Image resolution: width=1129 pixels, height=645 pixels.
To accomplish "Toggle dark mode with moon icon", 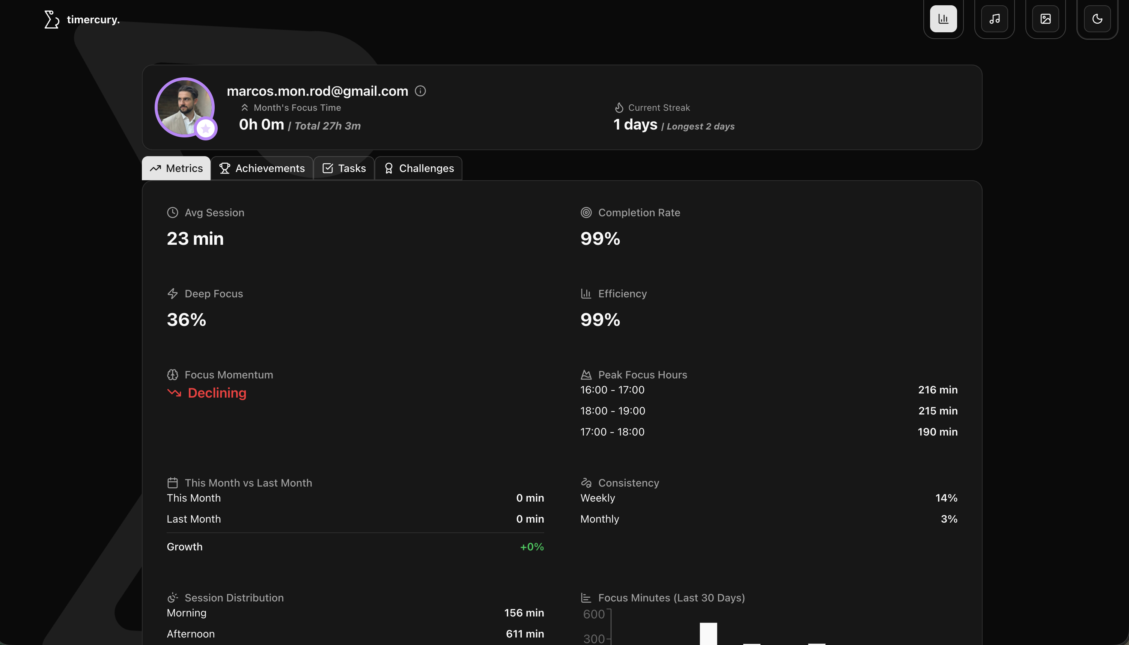I will (x=1097, y=19).
